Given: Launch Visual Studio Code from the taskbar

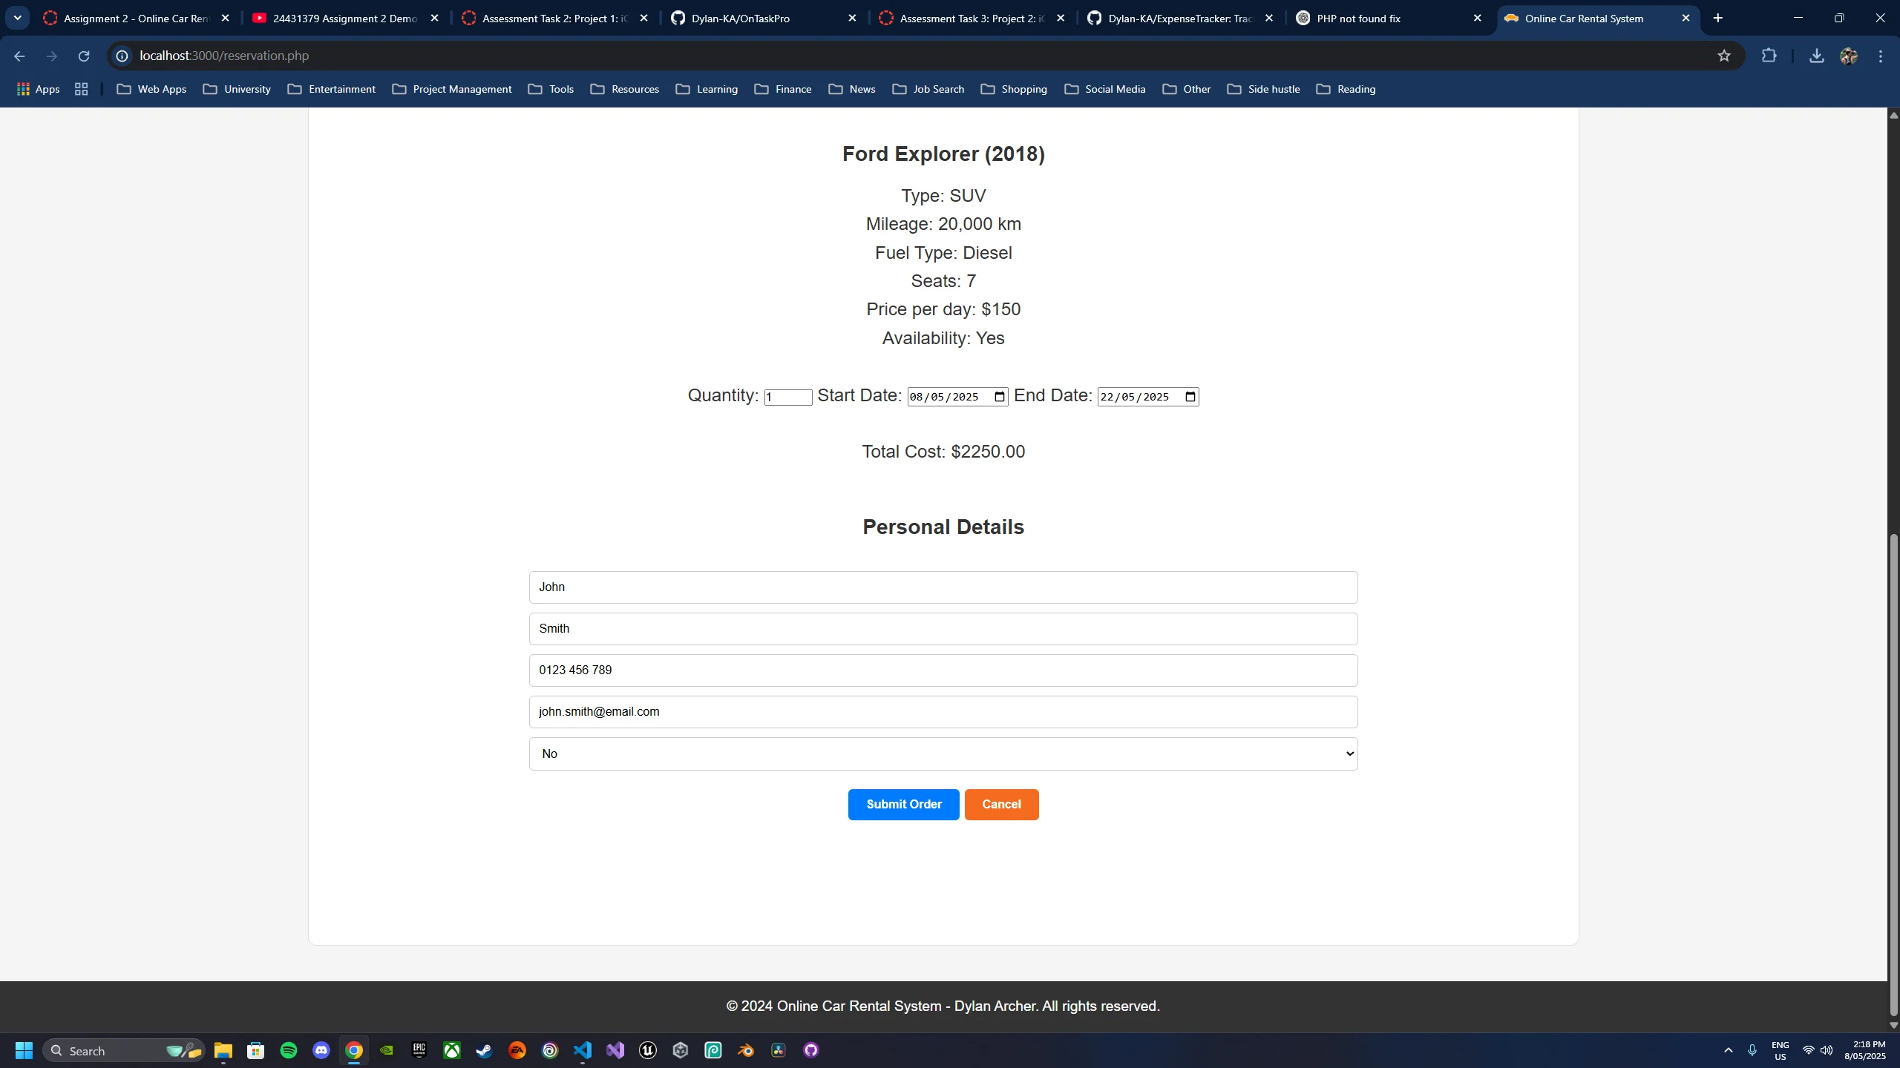Looking at the screenshot, I should coord(583,1050).
